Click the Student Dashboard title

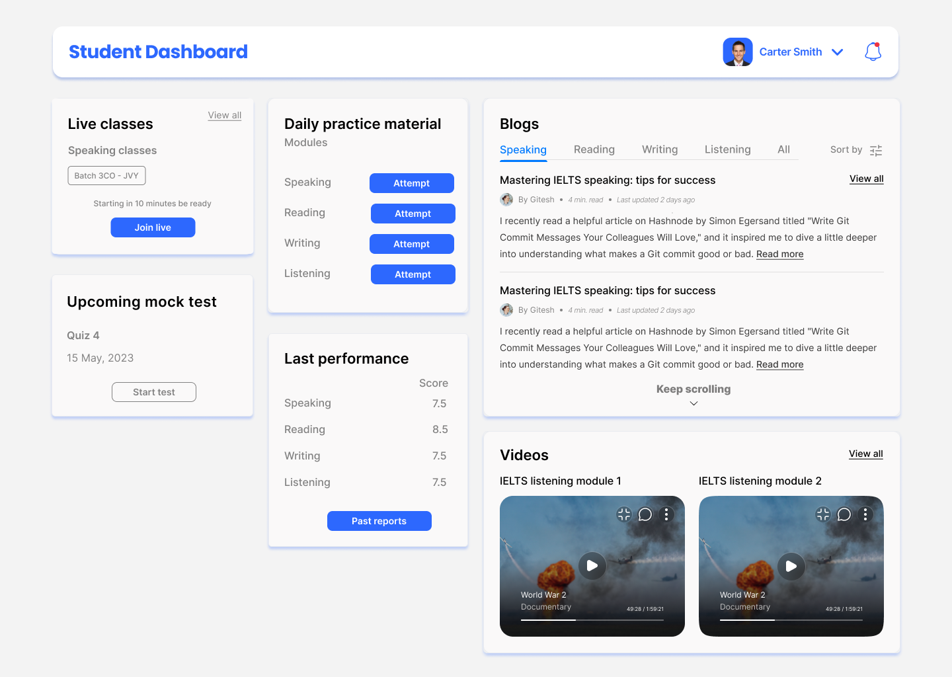click(158, 52)
